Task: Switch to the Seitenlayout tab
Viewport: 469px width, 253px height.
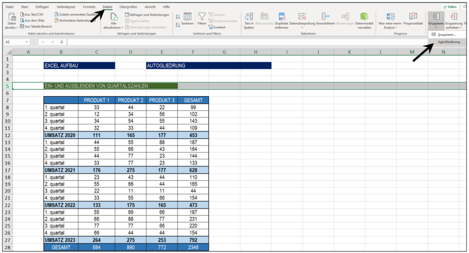Action: pyautogui.click(x=66, y=6)
